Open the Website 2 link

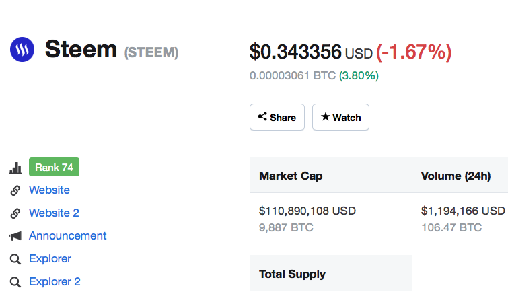(54, 213)
